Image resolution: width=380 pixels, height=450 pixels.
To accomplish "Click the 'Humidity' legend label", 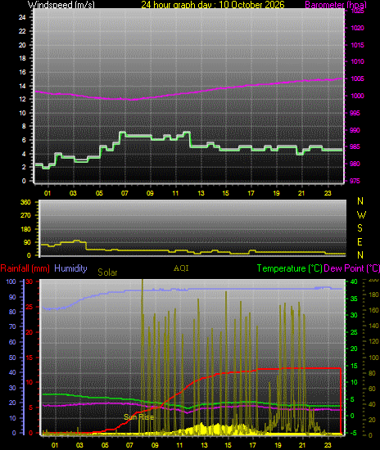I will [x=70, y=268].
